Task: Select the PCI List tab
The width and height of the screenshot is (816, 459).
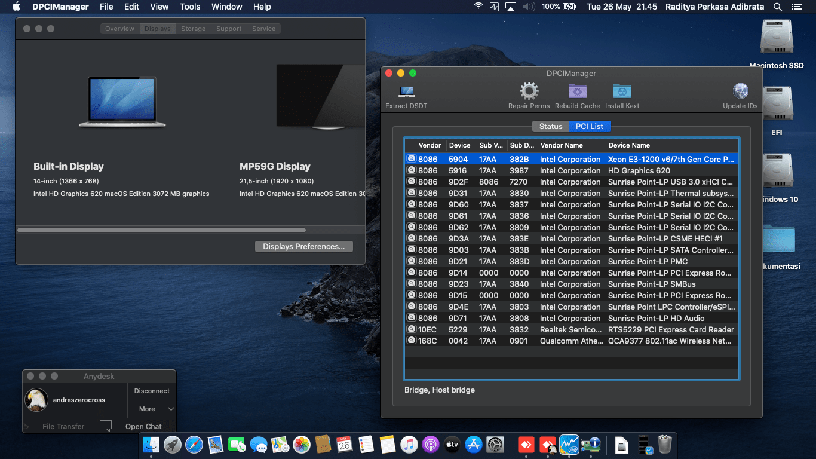Action: click(590, 126)
